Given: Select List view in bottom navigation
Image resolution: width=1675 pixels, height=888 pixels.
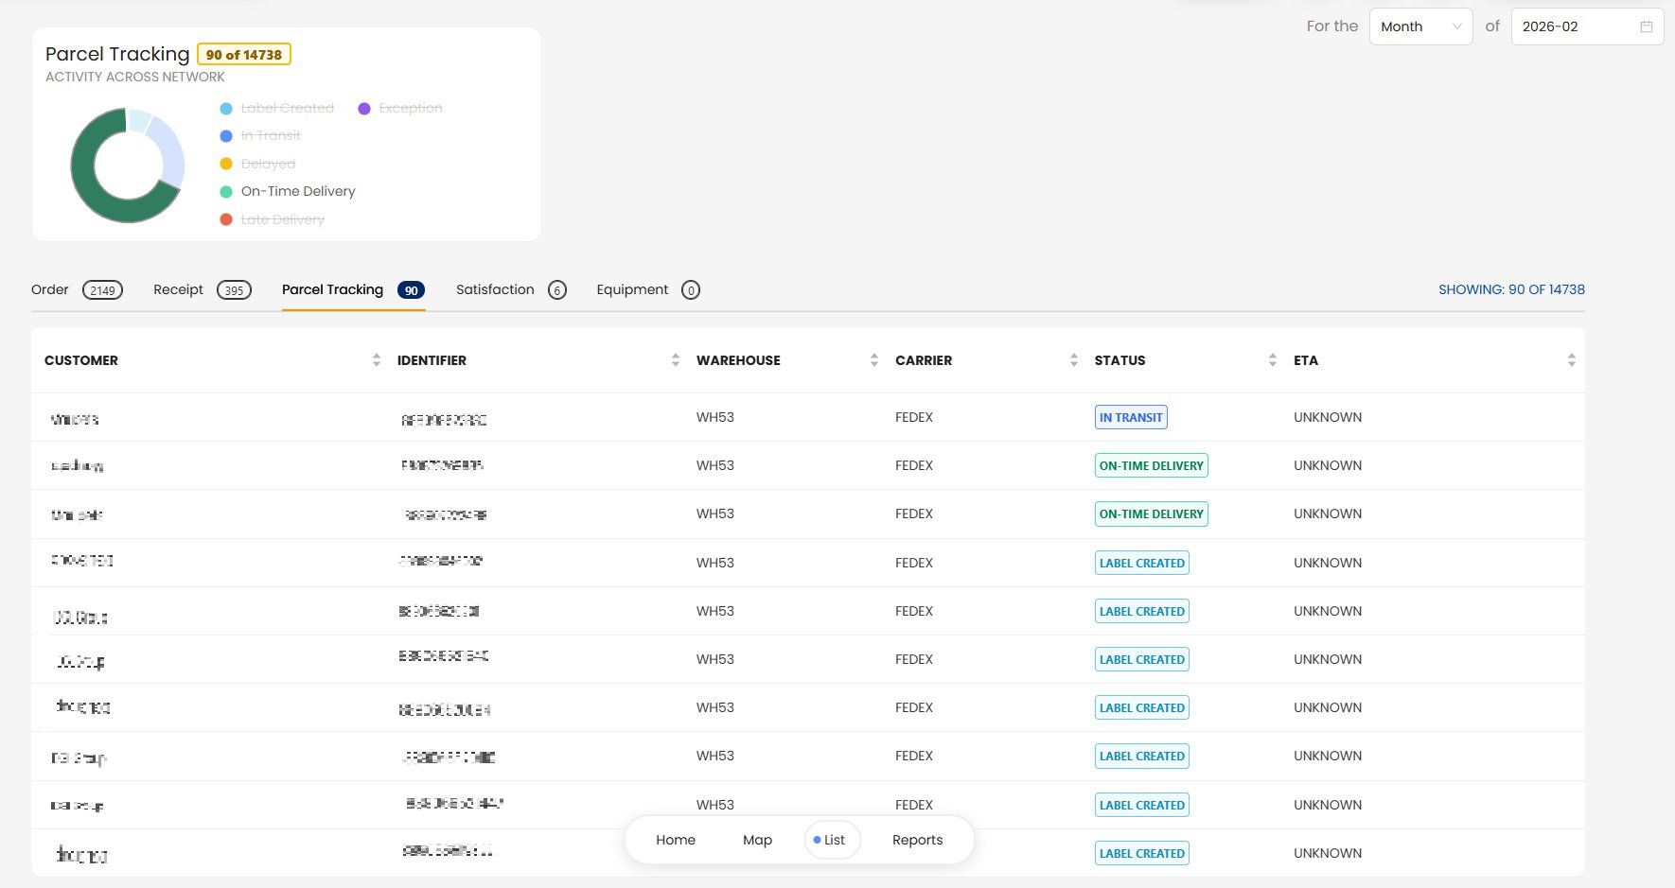Looking at the screenshot, I should [832, 840].
